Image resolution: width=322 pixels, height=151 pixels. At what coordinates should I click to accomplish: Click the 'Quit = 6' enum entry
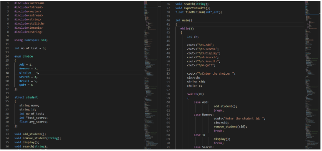[26, 85]
